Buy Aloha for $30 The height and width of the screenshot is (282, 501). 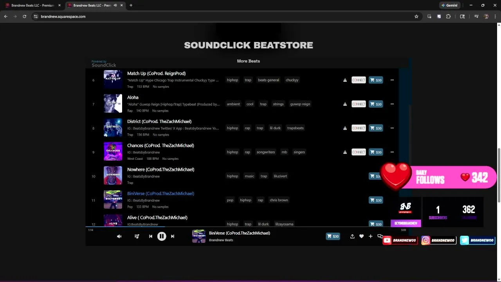376,104
